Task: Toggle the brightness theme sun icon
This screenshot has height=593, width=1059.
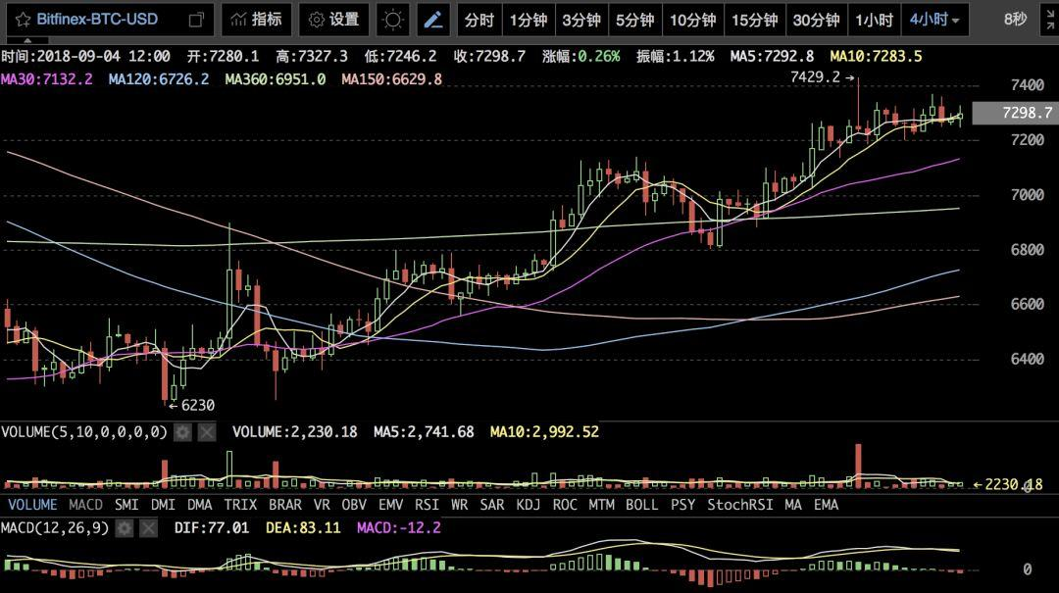Action: [x=392, y=20]
